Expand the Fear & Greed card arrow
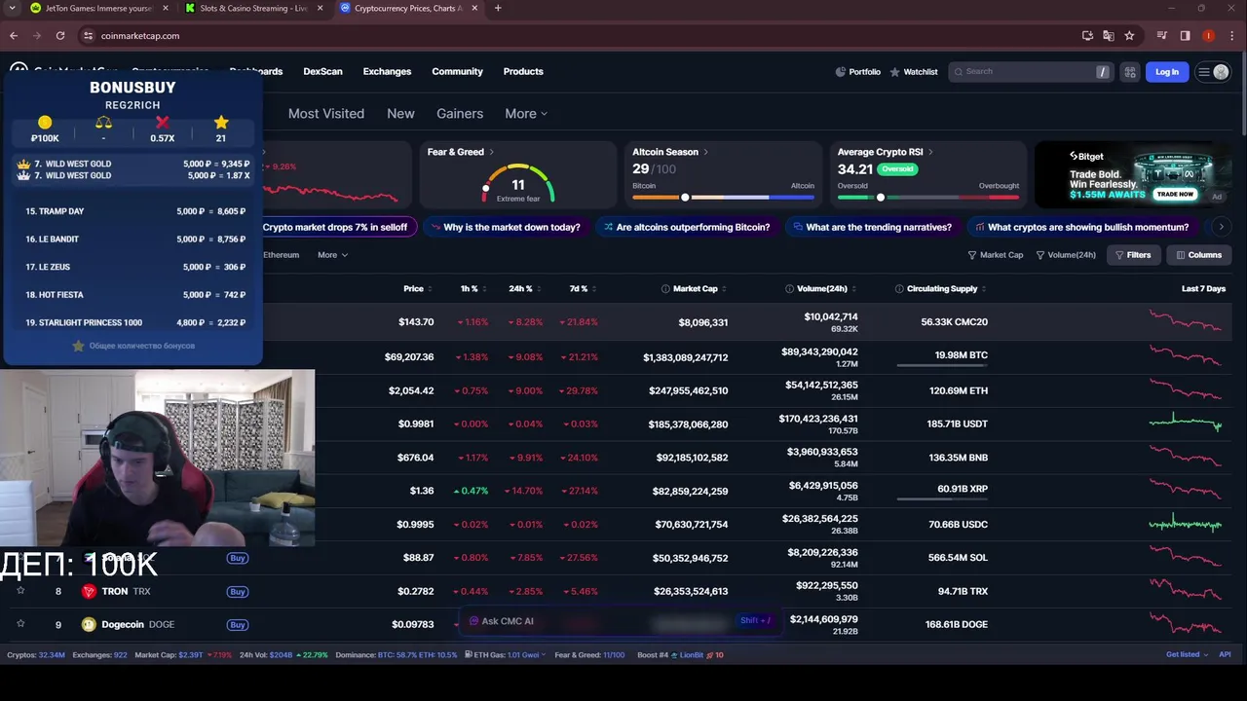Viewport: 1247px width, 701px height. coord(491,152)
